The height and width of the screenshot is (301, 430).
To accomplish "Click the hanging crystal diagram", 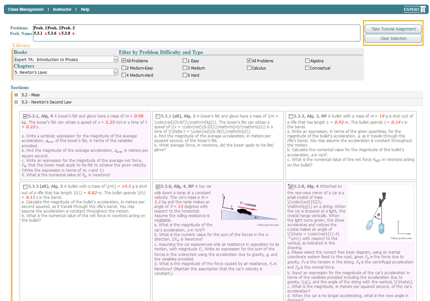I will (381, 213).
